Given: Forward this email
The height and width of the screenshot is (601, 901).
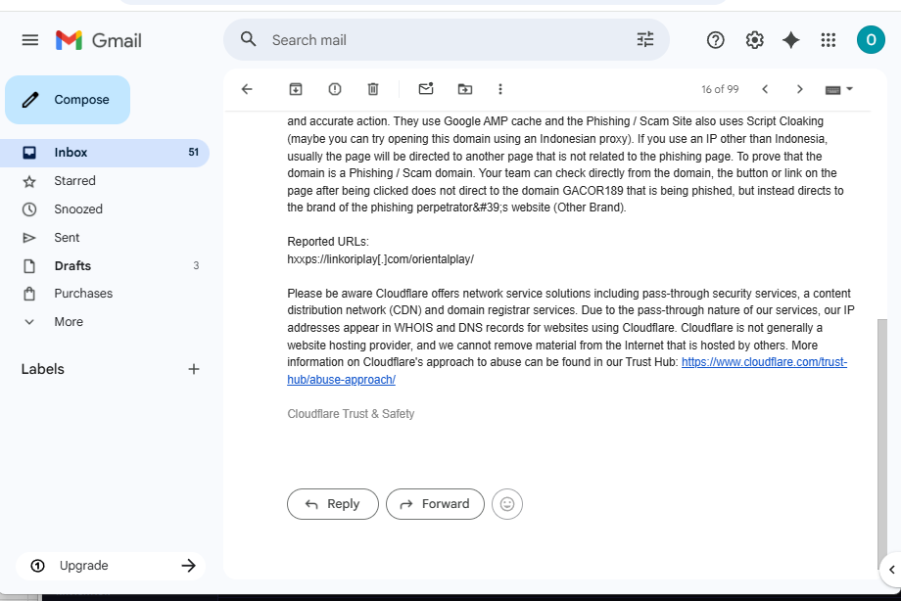Looking at the screenshot, I should [435, 504].
